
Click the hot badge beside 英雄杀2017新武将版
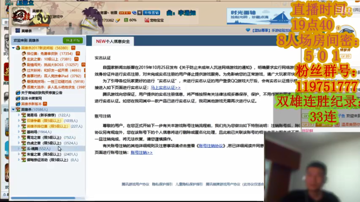[x=73, y=48]
